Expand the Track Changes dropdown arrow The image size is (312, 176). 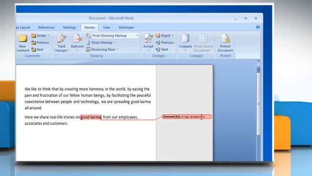(x=69, y=50)
